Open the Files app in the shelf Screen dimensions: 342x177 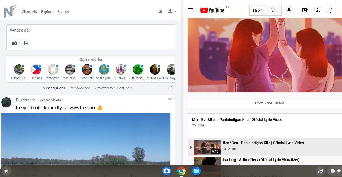tap(196, 171)
